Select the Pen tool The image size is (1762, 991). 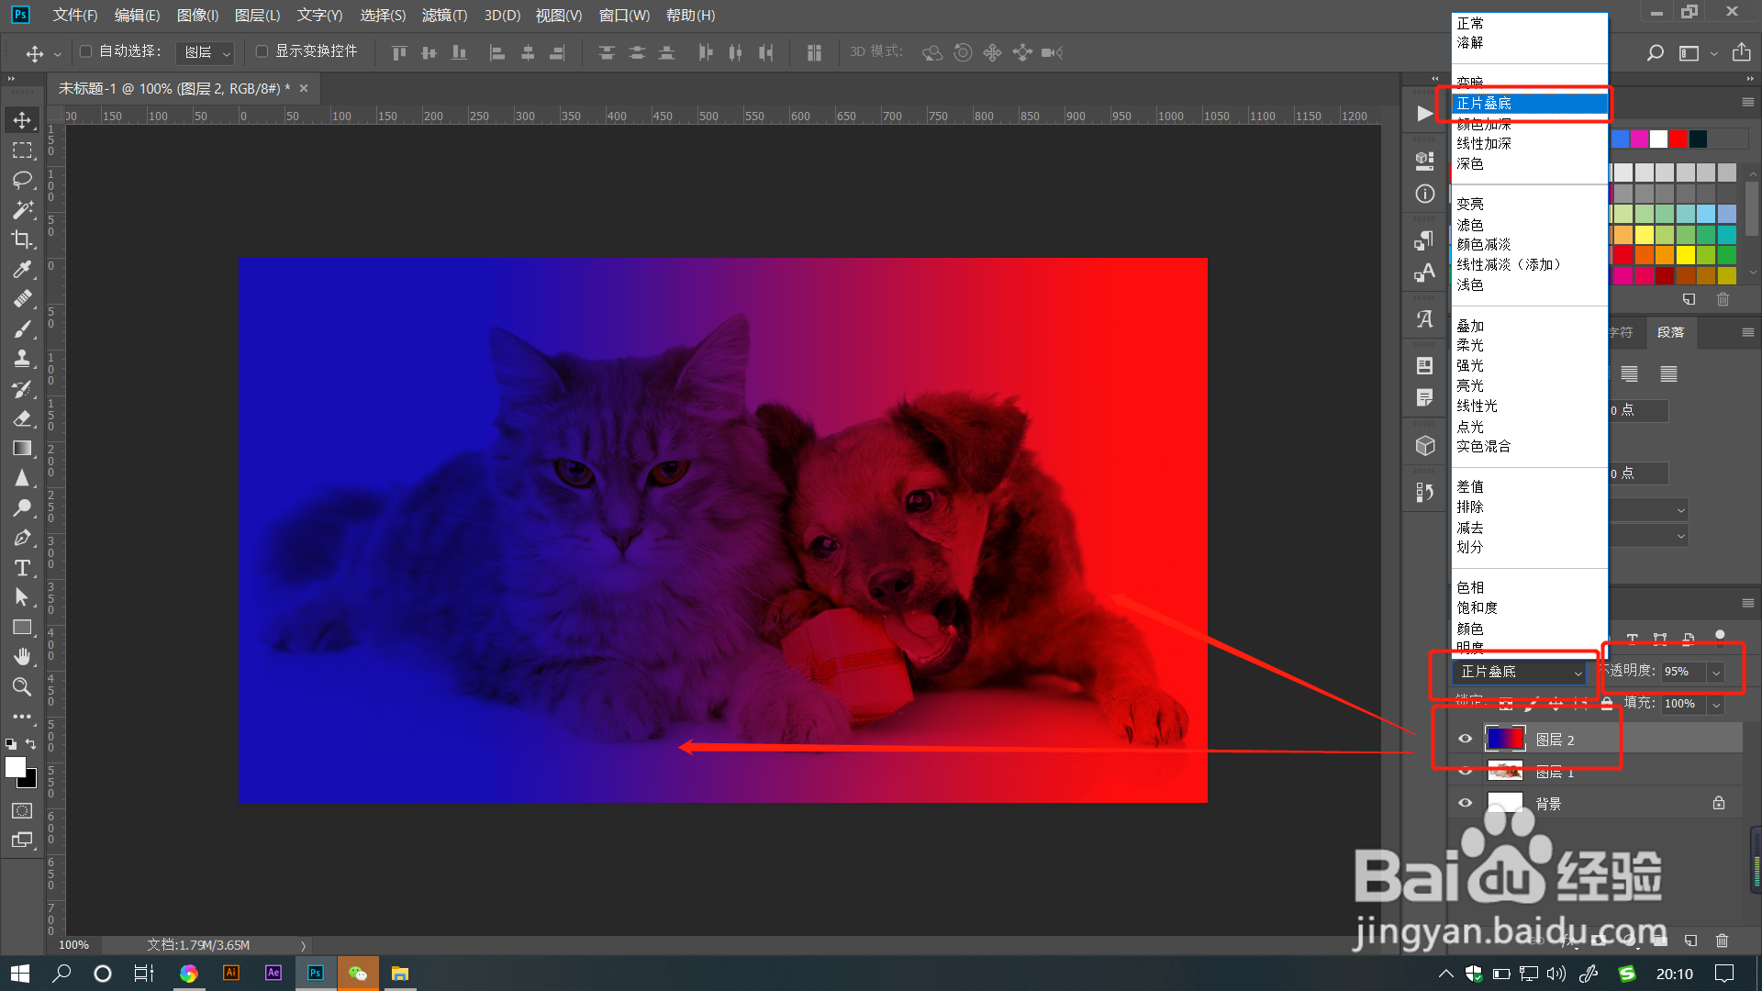[x=22, y=538]
